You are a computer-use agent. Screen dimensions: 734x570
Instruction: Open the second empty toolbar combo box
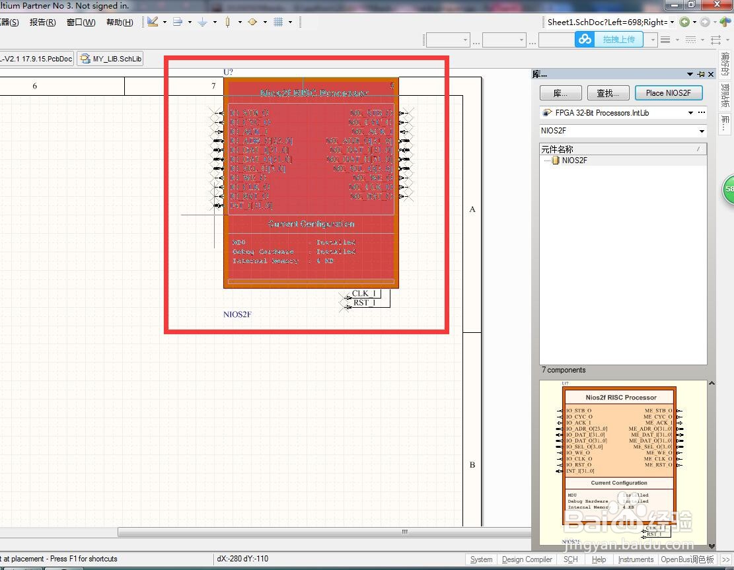[504, 40]
